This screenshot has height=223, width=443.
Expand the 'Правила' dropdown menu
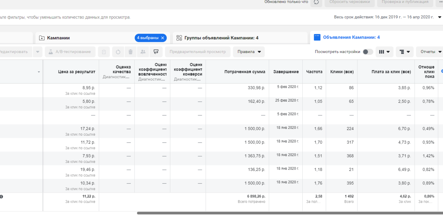tap(248, 52)
